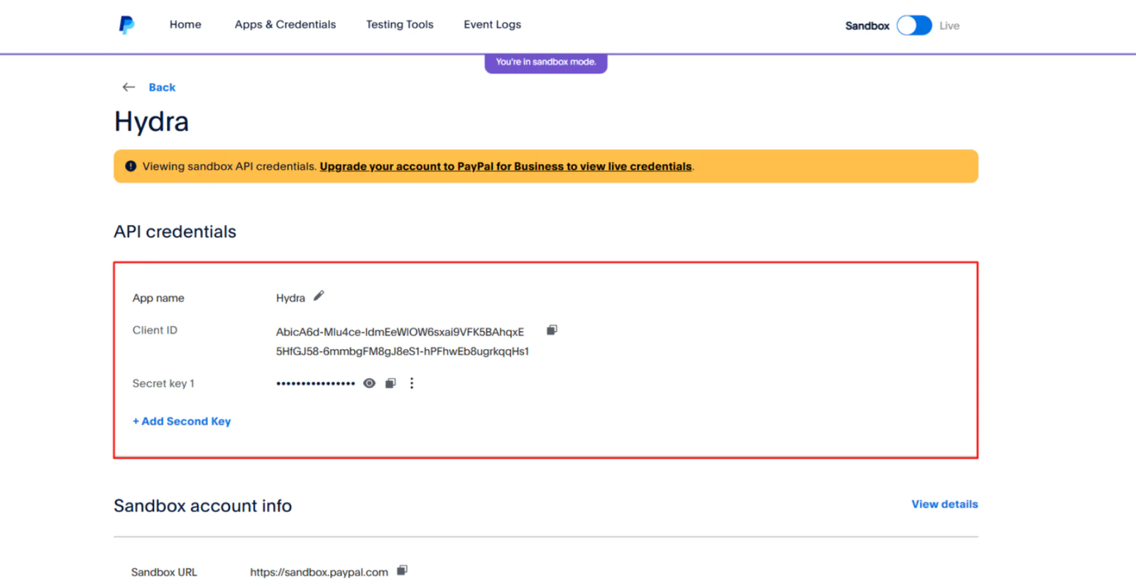Click the Client ID label
This screenshot has width=1136, height=581.
click(155, 330)
